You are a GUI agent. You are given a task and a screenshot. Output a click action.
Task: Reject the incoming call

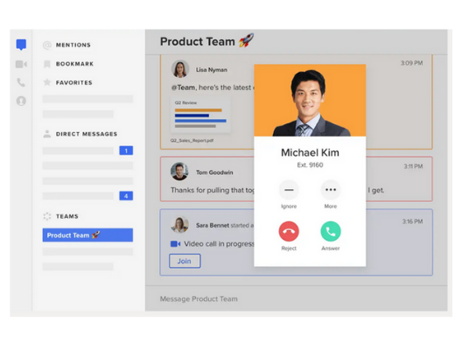pos(289,231)
